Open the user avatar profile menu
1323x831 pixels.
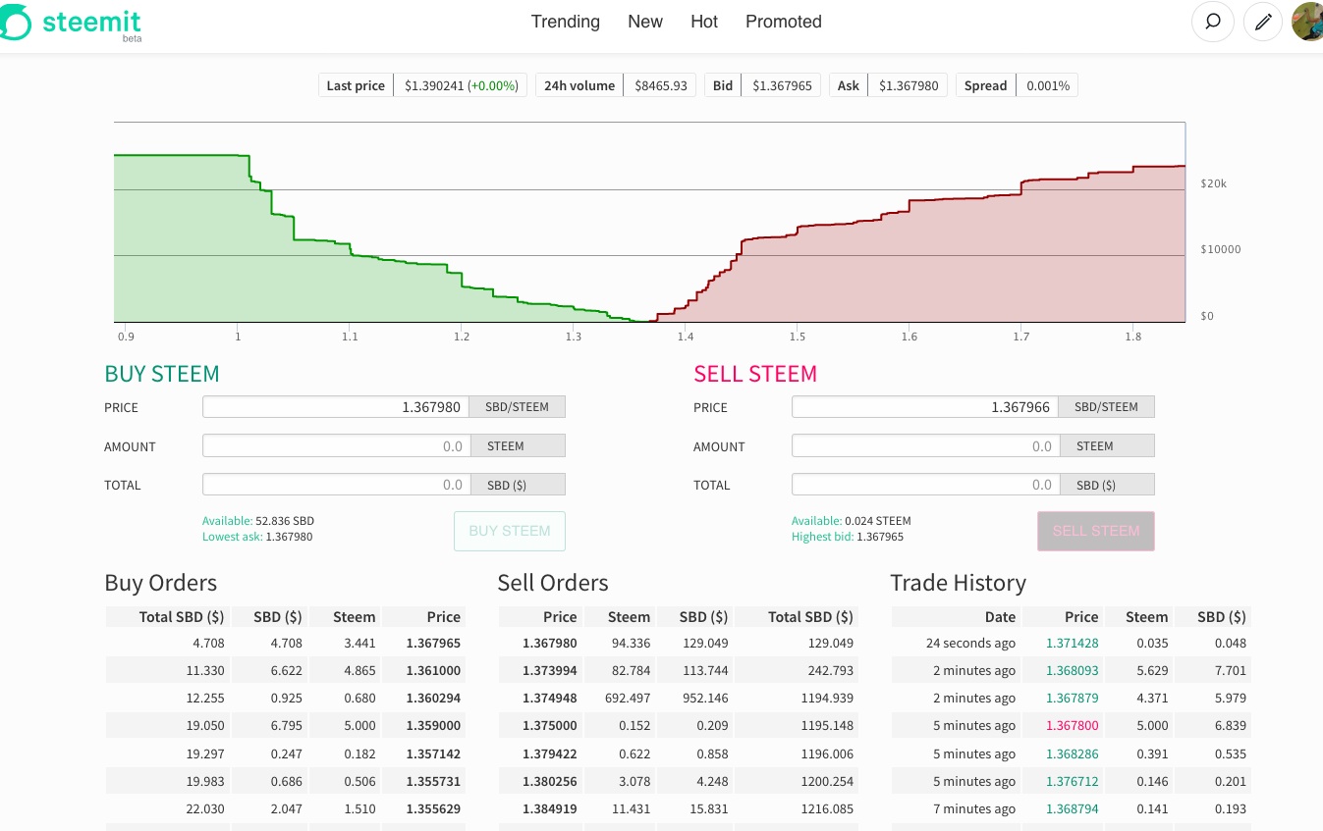pyautogui.click(x=1307, y=22)
